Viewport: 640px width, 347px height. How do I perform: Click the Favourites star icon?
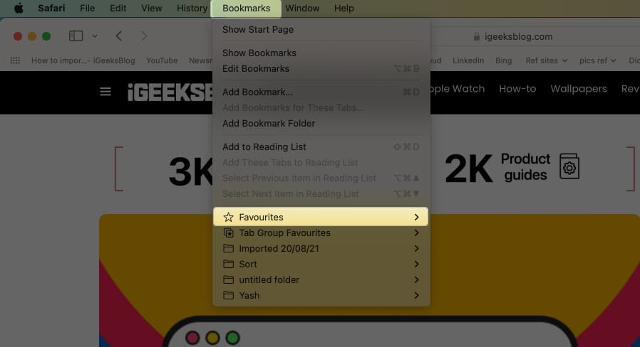pos(229,217)
